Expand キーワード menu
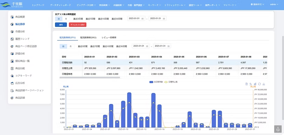Screen dimensions: 284x135 click(154, 5)
